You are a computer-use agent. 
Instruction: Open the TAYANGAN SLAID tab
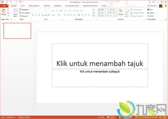pyautogui.click(x=72, y=6)
